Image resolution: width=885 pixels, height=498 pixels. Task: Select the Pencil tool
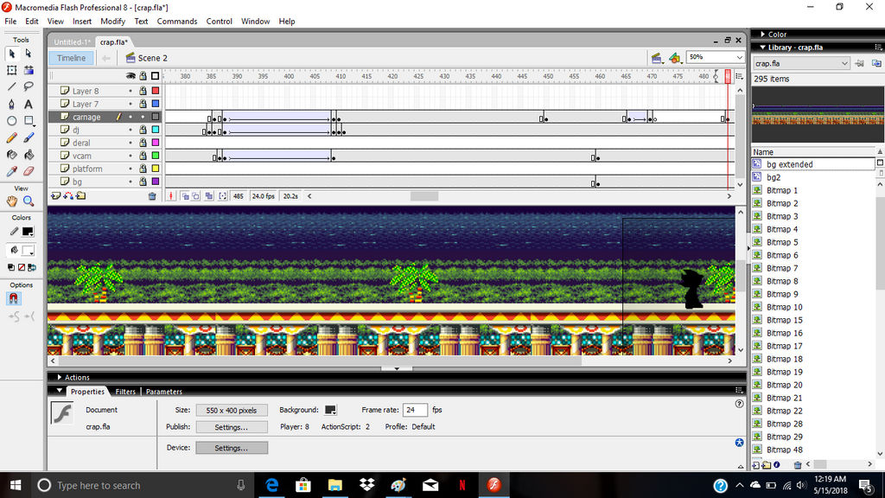12,137
